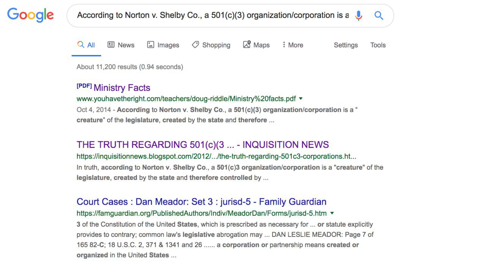Click the Maps pin icon

pos(247,44)
